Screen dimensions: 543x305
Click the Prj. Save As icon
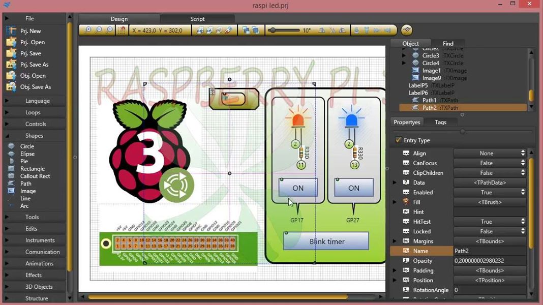click(11, 64)
